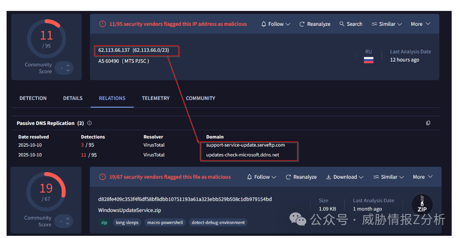Click the WindowsUpdateService.zip filename
Viewport: 460px width, 238px height.
pyautogui.click(x=129, y=210)
